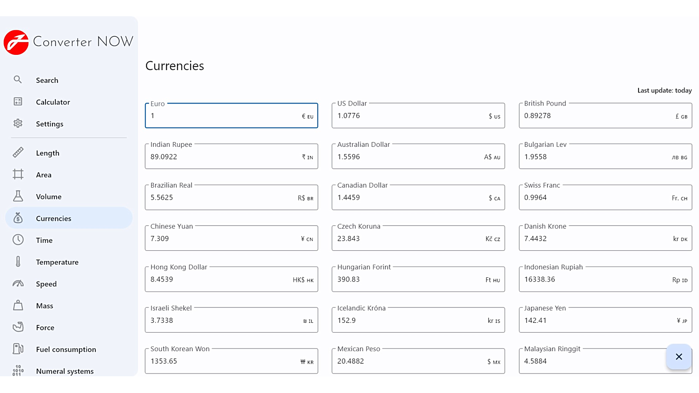Open the Time converter clock icon
Image resolution: width=699 pixels, height=393 pixels.
click(x=17, y=240)
